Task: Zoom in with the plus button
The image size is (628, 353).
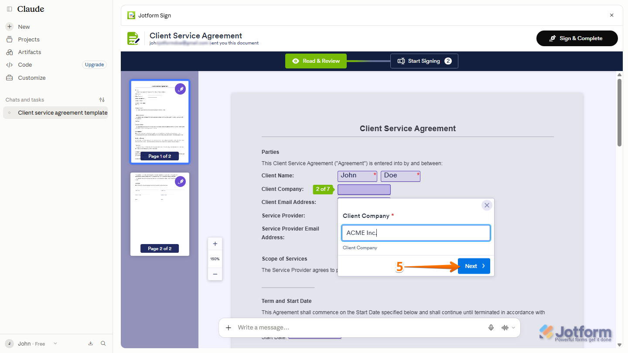Action: pyautogui.click(x=215, y=244)
